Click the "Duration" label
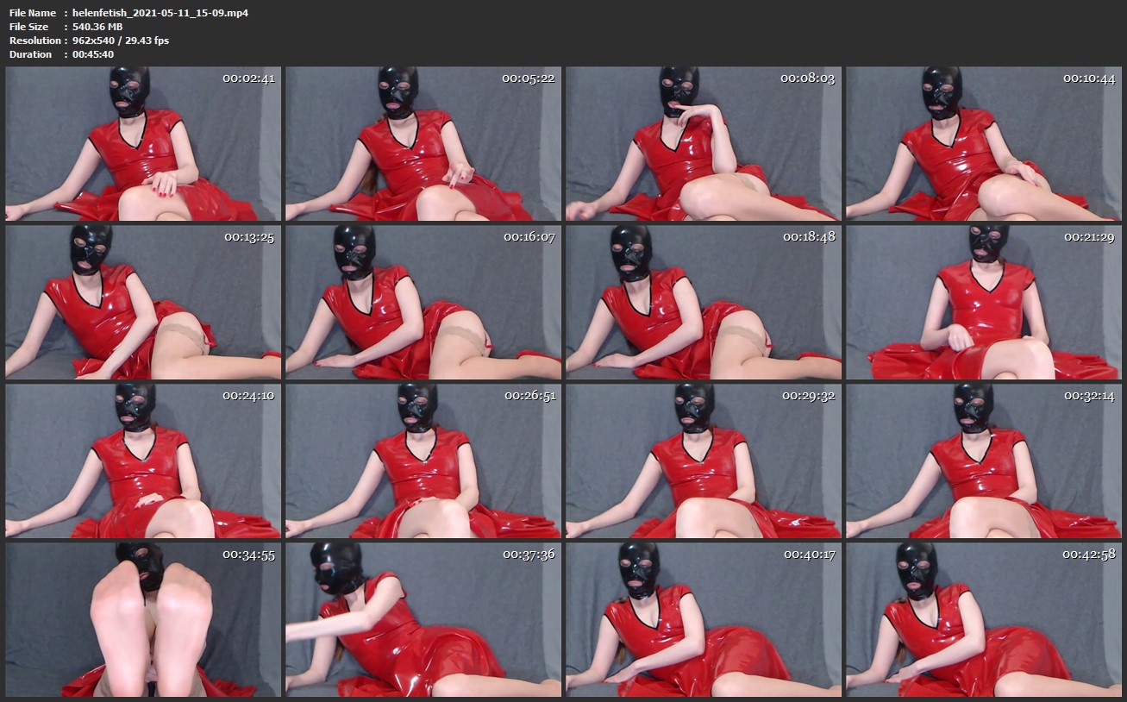 pos(31,54)
